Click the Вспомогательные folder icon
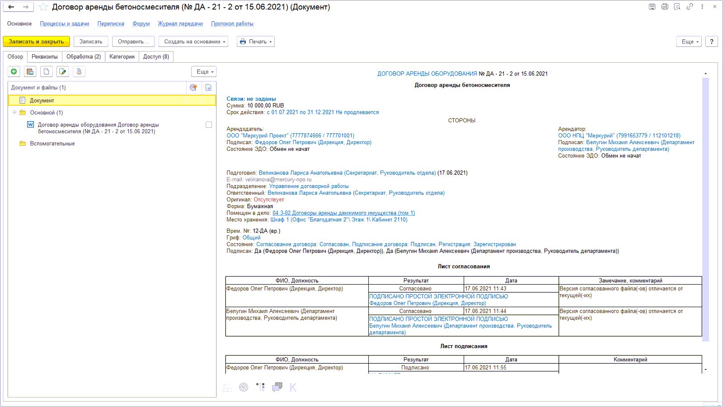The height and width of the screenshot is (407, 723). tap(23, 144)
